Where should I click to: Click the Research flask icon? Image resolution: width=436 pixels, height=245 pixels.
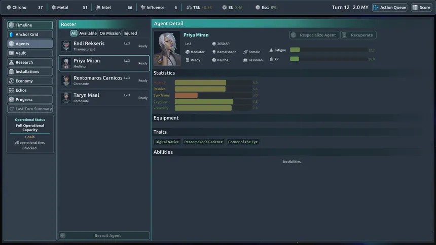coord(11,62)
